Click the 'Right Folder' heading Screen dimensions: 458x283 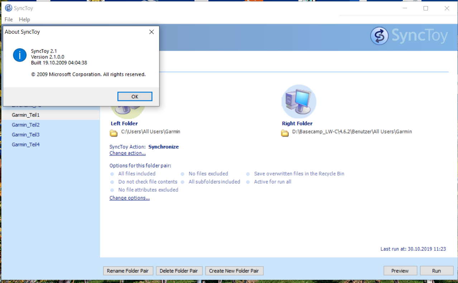tap(297, 124)
